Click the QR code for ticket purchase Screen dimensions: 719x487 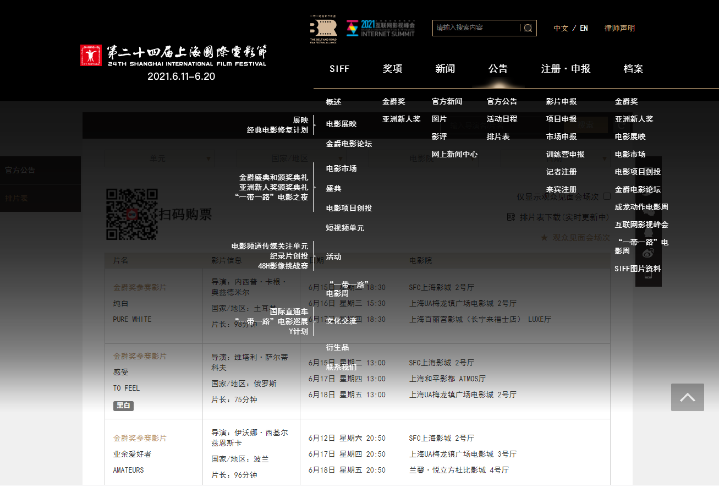click(x=132, y=215)
